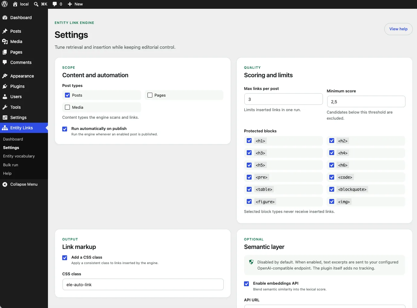The height and width of the screenshot is (308, 417).
Task: Uncheck the <blockquote> protected block checkbox
Action: (x=332, y=189)
